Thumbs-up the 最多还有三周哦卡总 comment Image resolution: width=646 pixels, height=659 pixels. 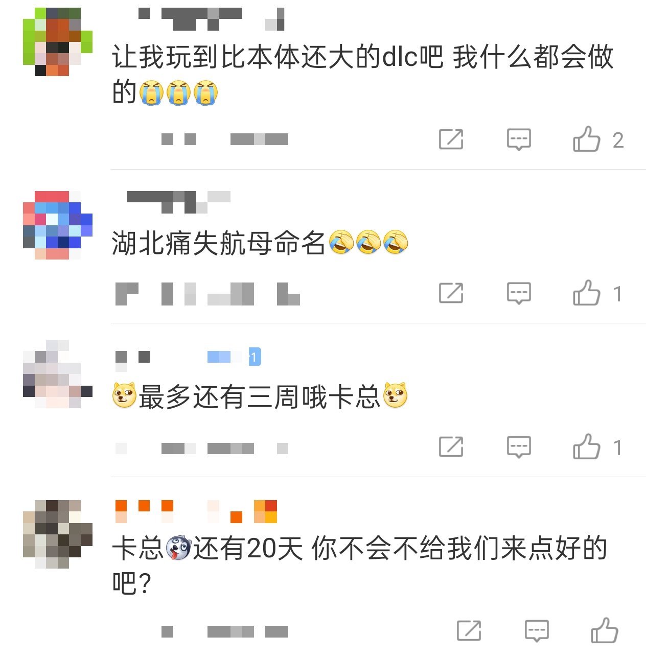click(586, 446)
